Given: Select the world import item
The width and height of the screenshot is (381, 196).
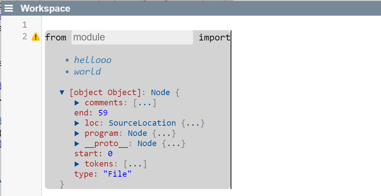Looking at the screenshot, I should [87, 72].
